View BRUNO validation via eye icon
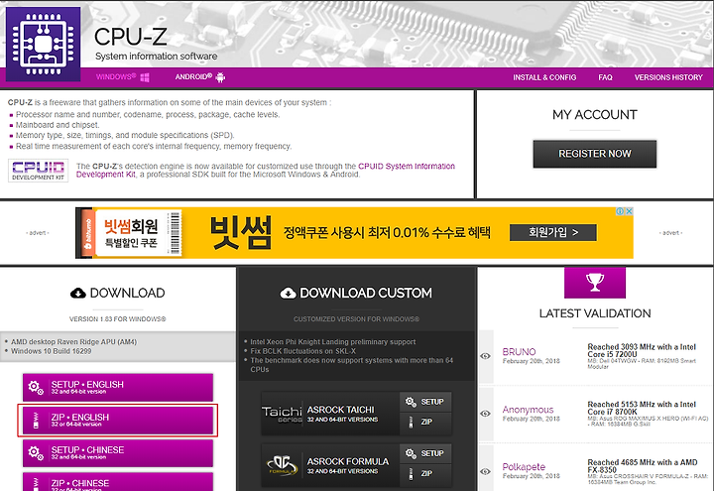The image size is (714, 491). point(485,356)
